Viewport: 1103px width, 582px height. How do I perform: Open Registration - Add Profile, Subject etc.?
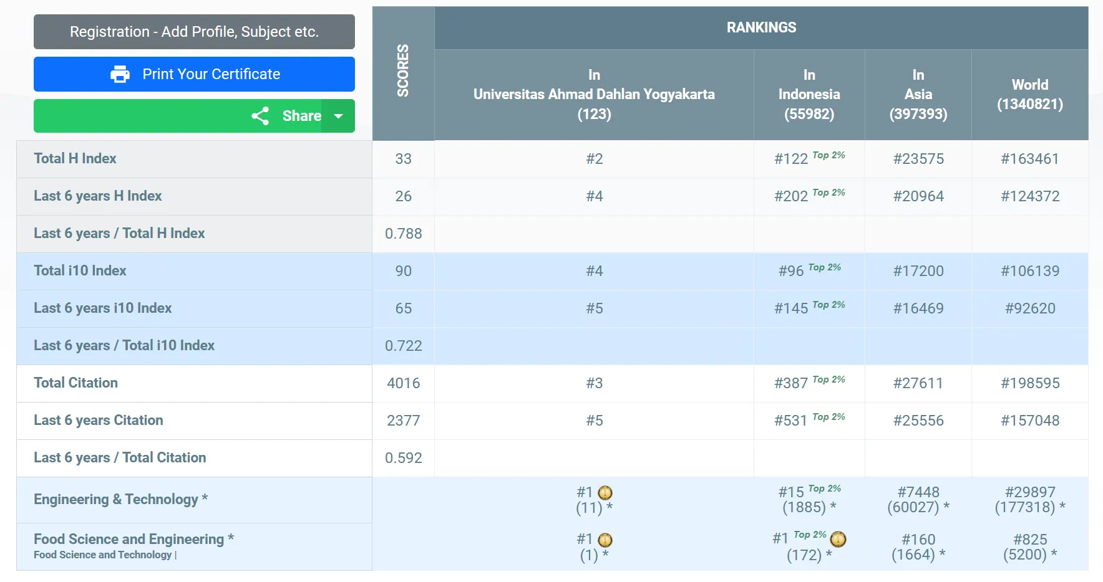pos(194,32)
